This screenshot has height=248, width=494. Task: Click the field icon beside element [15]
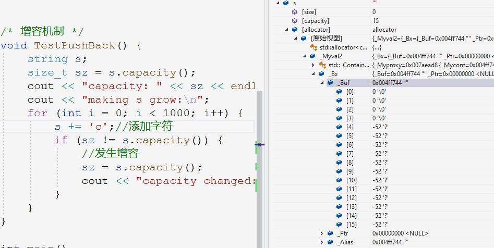click(339, 225)
